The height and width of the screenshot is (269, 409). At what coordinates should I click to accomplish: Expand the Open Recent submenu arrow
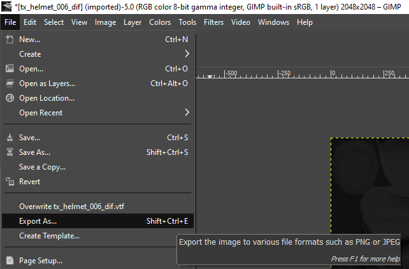[187, 113]
